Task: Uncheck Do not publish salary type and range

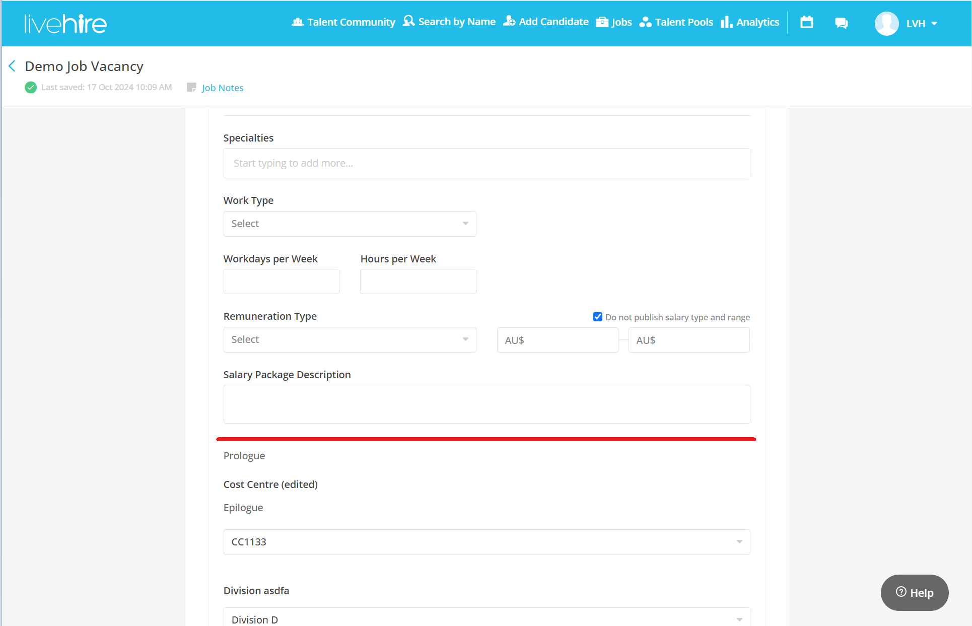Action: (597, 316)
